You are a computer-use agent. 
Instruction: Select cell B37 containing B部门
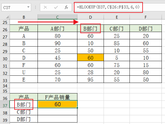pos(24,104)
